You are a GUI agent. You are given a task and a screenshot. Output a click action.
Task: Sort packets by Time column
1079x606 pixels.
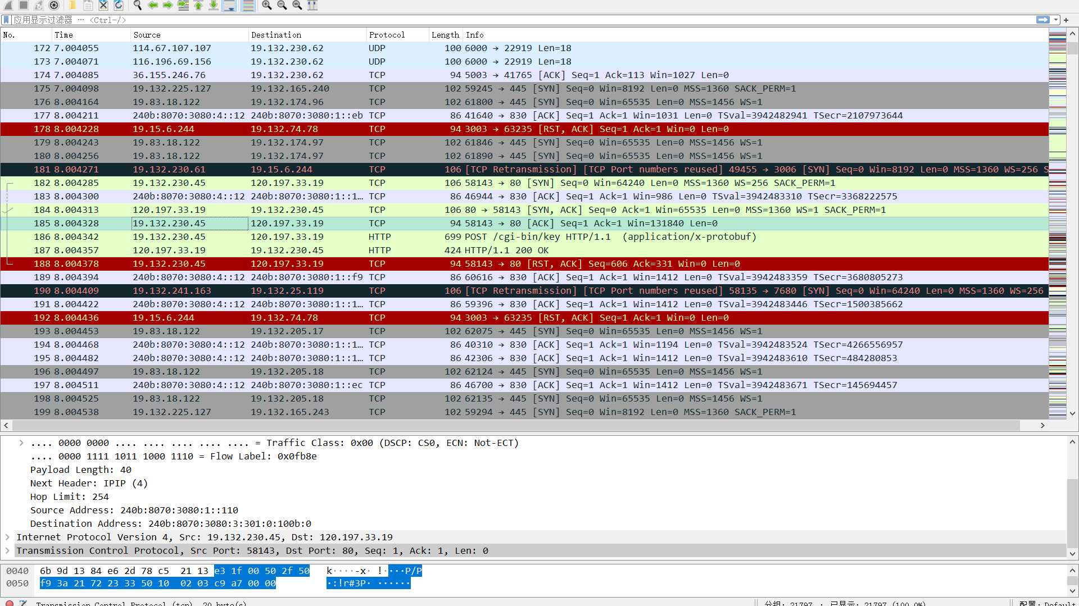click(x=91, y=35)
